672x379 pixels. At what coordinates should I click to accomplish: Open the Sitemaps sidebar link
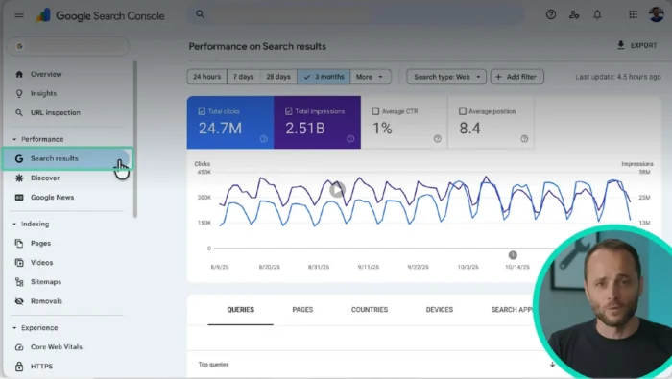point(46,282)
